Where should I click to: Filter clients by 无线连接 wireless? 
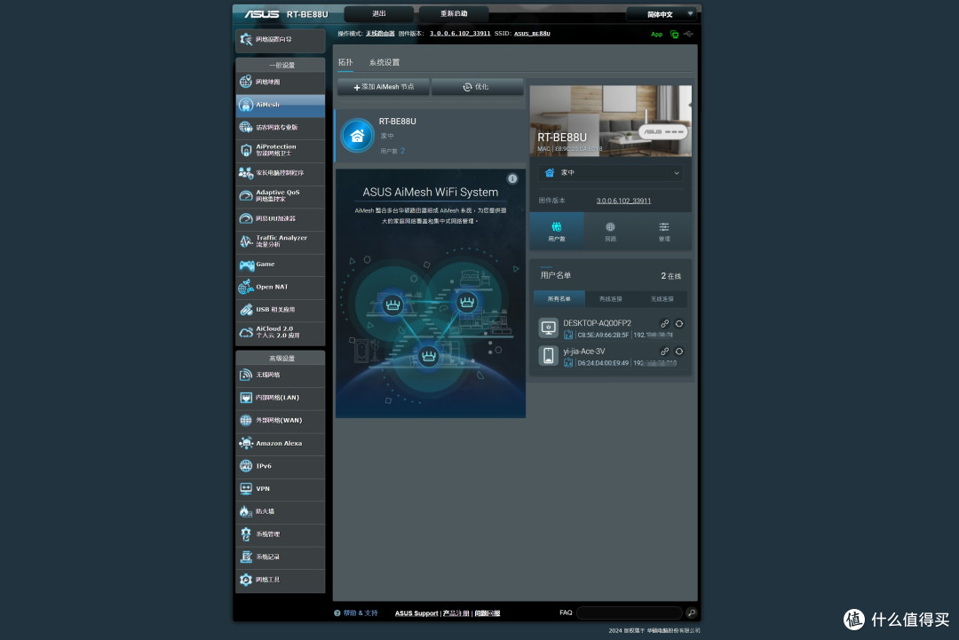pos(662,299)
